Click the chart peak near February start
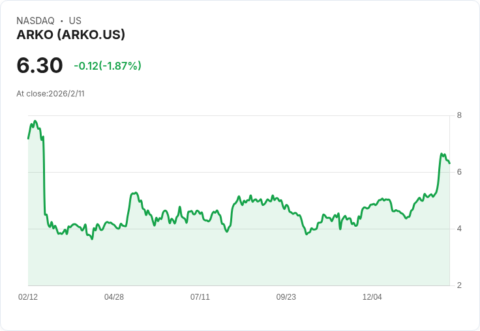The height and width of the screenshot is (331, 480). click(x=35, y=121)
